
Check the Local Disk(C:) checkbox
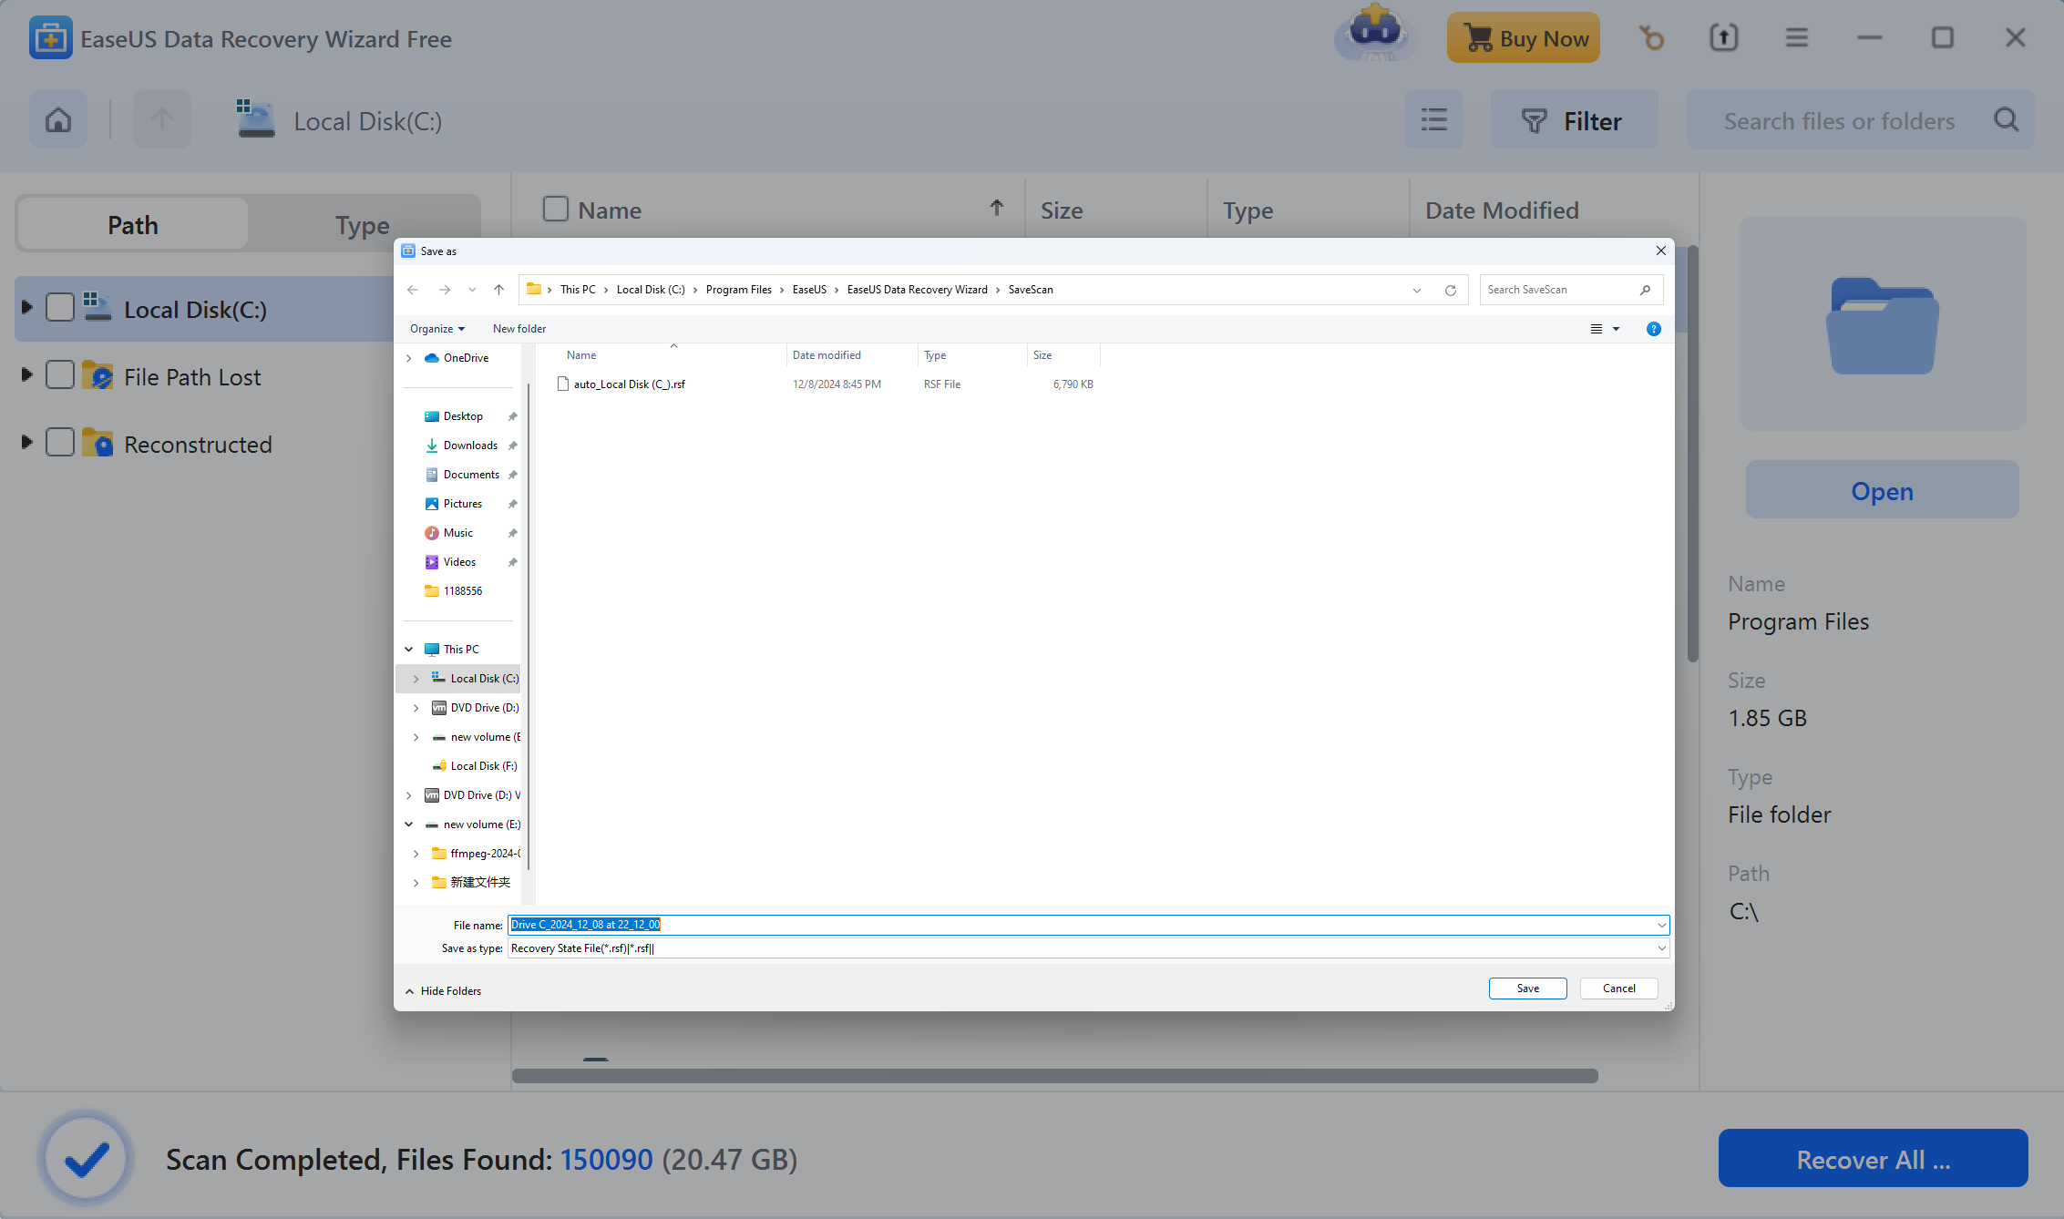60,308
